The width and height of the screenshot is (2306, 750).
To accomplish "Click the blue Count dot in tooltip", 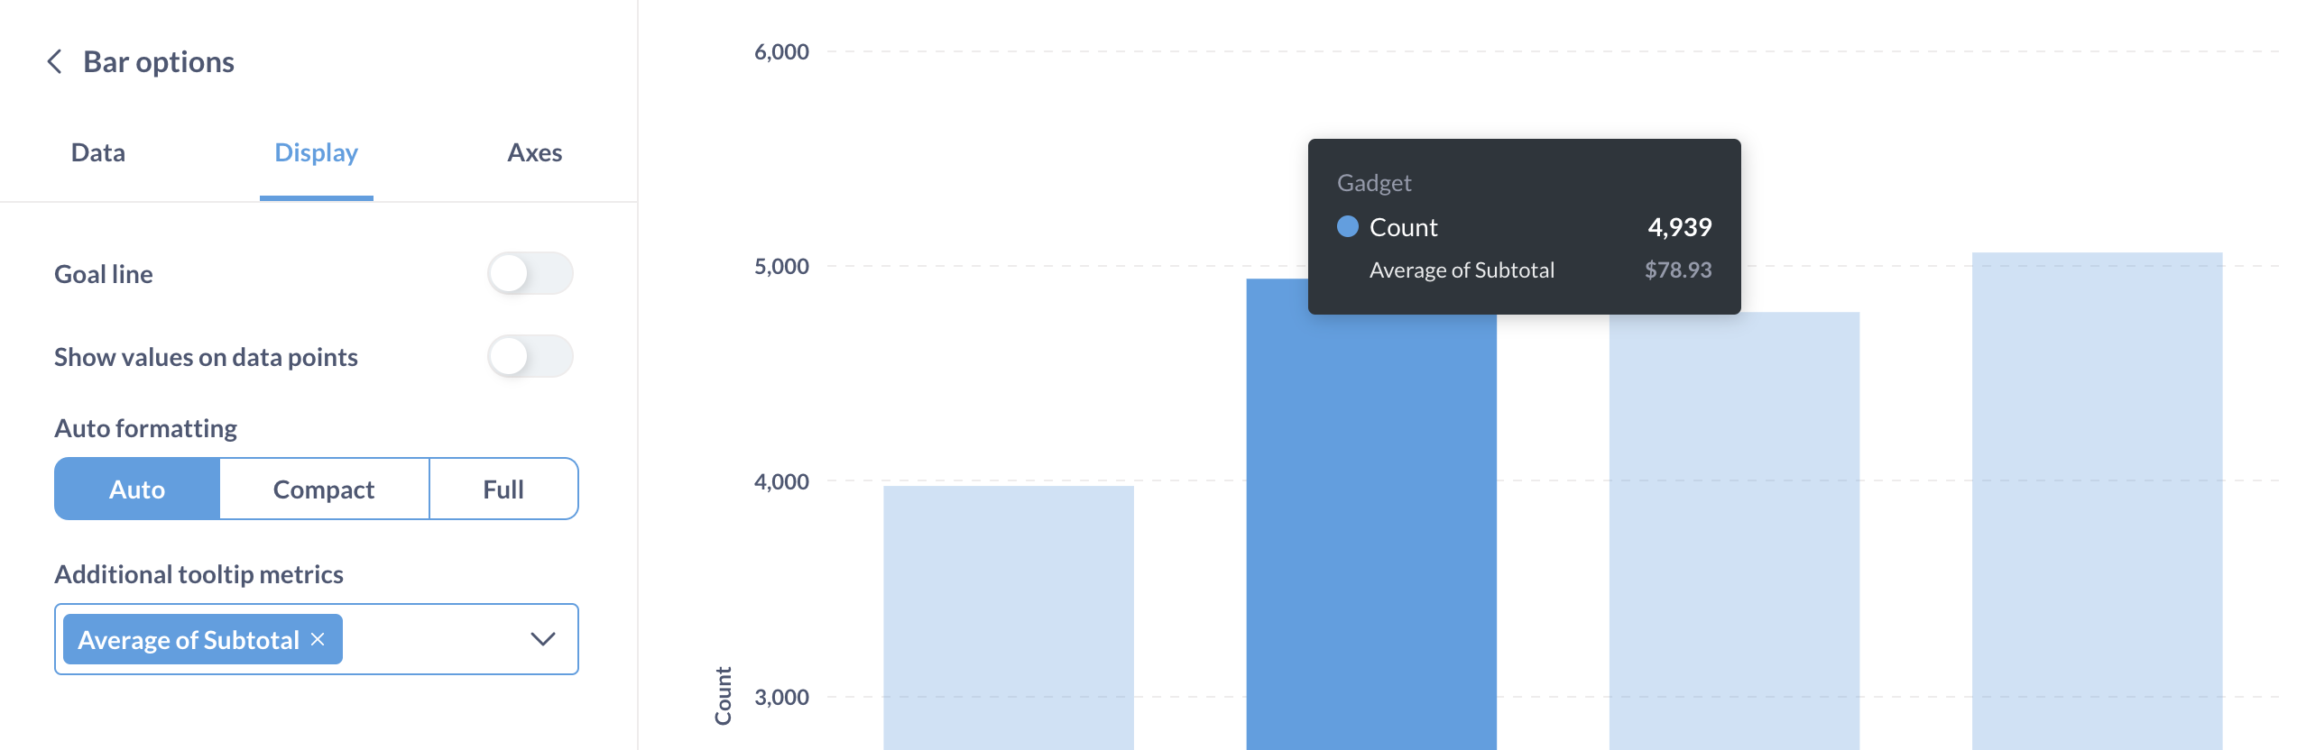I will 1347,226.
